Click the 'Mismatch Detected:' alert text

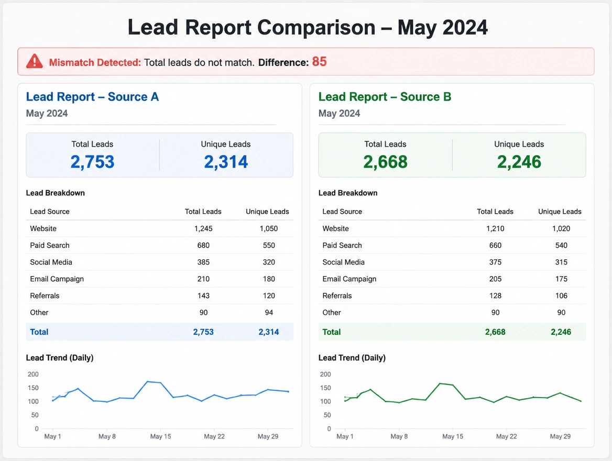click(95, 62)
